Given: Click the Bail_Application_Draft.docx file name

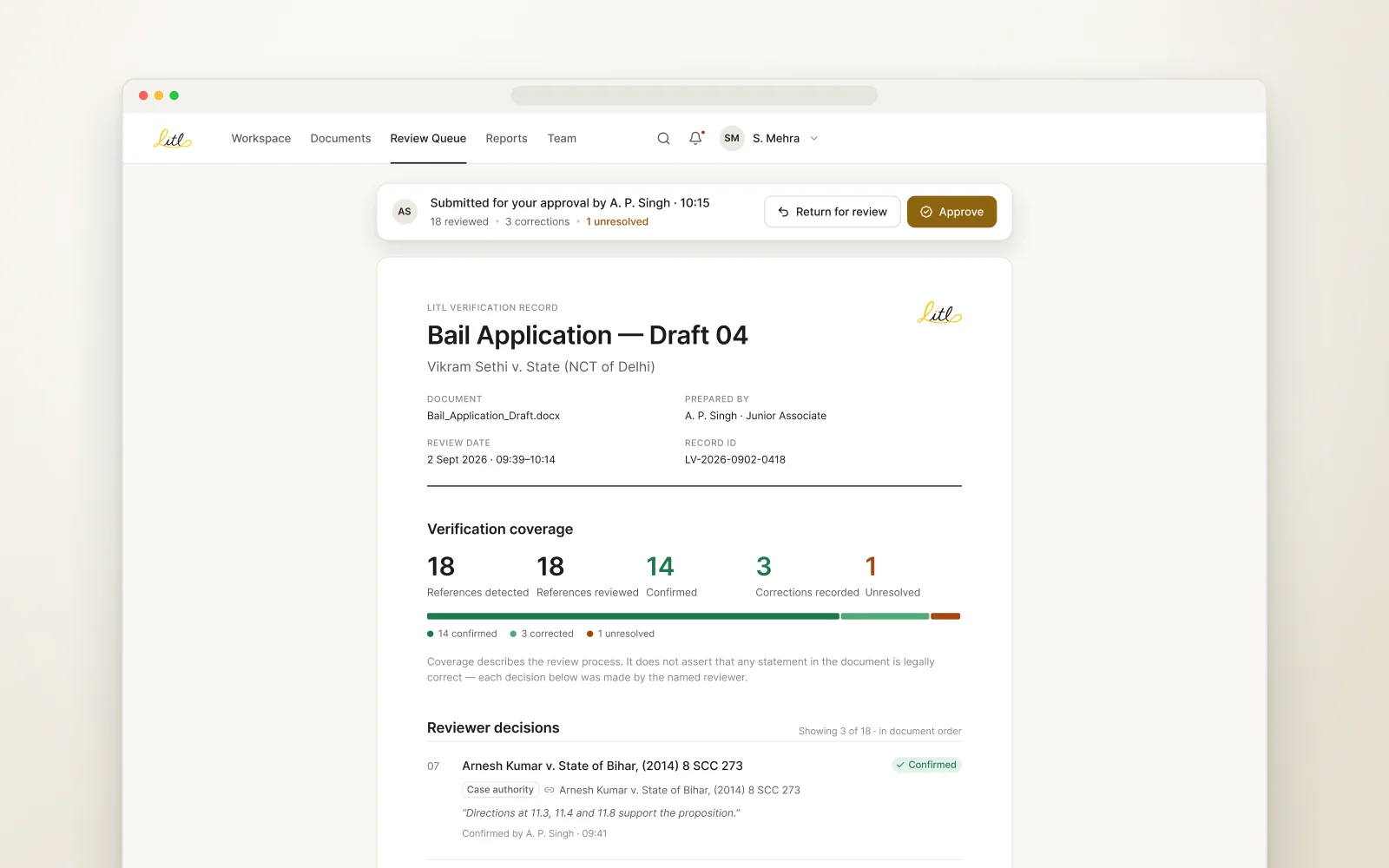Looking at the screenshot, I should [493, 416].
